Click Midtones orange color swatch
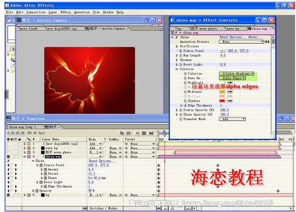The height and width of the screenshot is (212, 296). pyautogui.click(x=222, y=92)
